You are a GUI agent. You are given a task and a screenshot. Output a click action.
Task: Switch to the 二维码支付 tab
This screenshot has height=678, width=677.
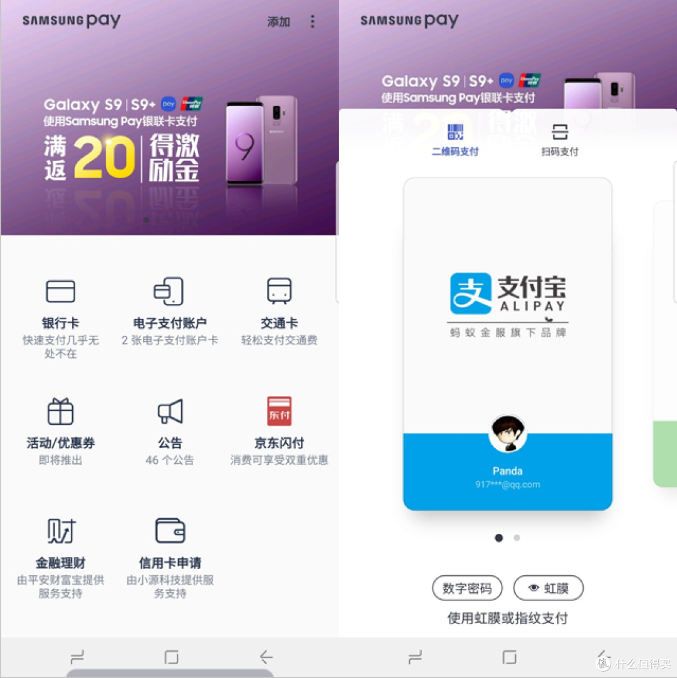pyautogui.click(x=455, y=140)
